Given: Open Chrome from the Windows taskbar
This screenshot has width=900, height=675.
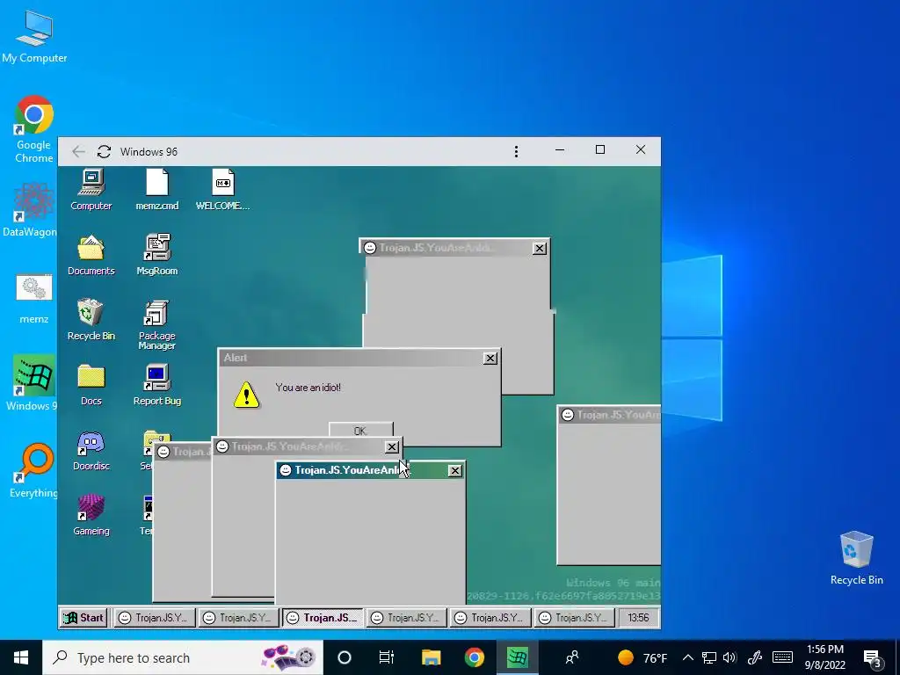Looking at the screenshot, I should 474,657.
